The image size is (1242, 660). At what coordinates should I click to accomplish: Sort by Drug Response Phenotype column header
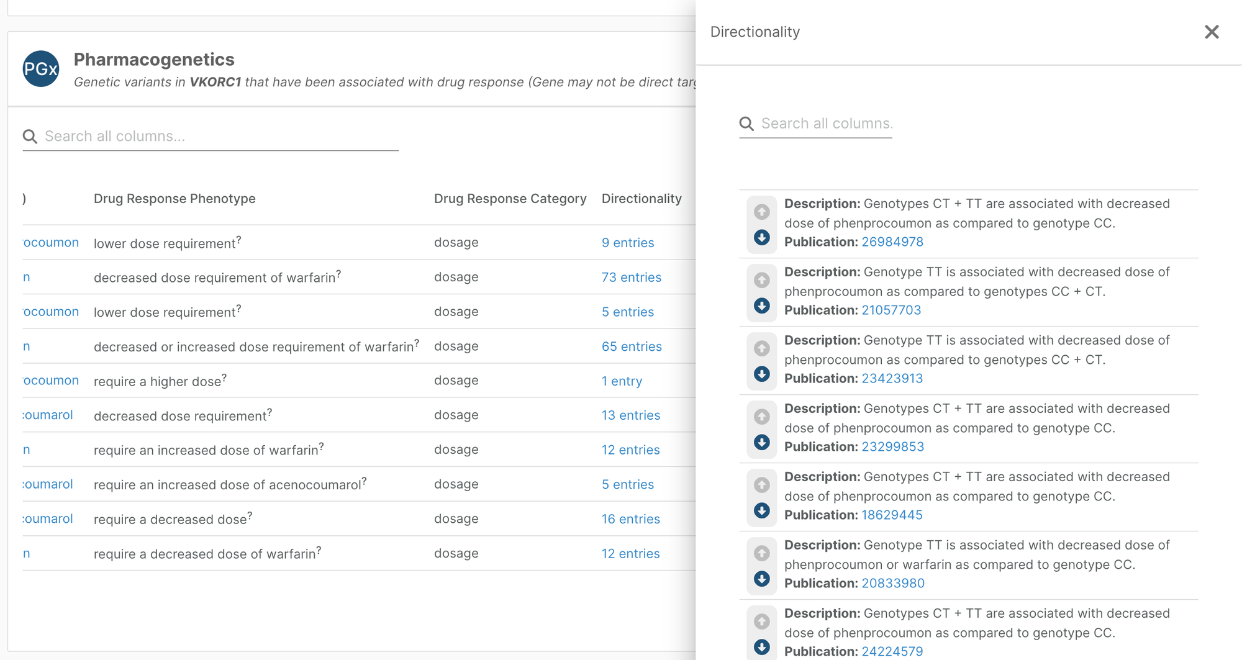click(175, 199)
